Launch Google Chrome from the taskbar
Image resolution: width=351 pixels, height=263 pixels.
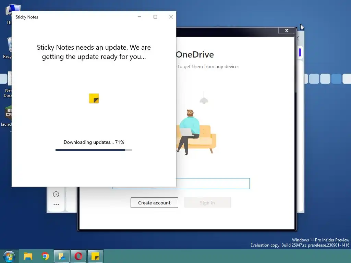pyautogui.click(x=45, y=256)
